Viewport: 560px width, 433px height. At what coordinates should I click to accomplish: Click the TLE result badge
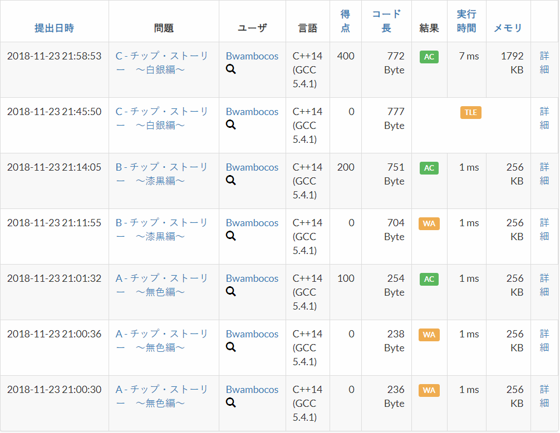pos(471,112)
